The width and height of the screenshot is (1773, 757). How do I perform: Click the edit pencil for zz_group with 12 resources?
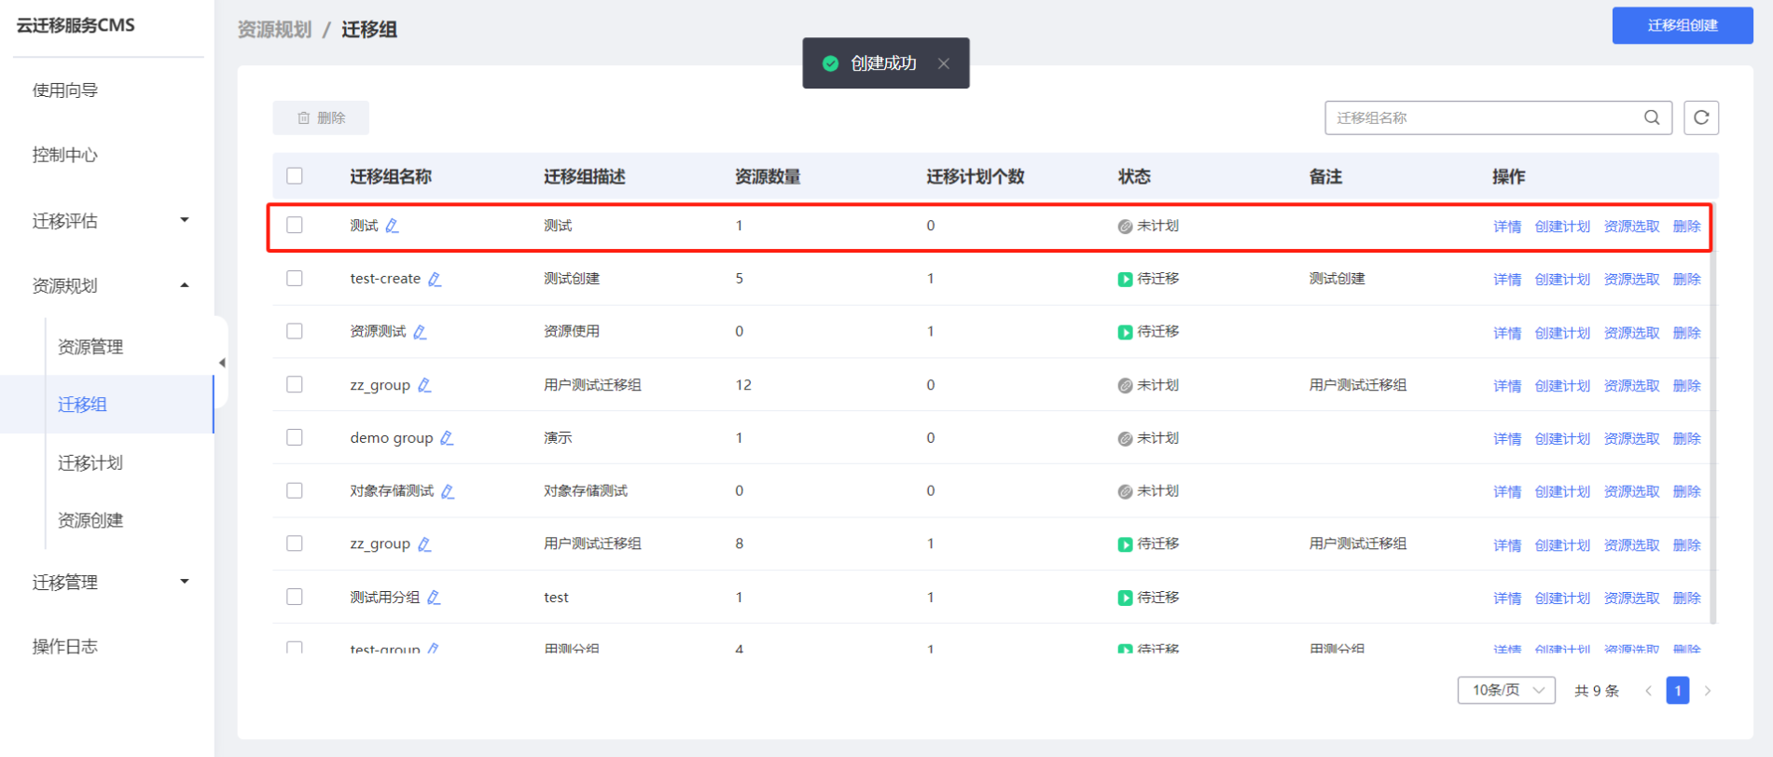click(x=424, y=385)
